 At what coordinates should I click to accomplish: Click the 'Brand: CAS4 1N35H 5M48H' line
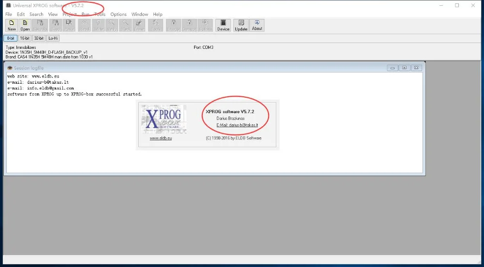(x=49, y=57)
